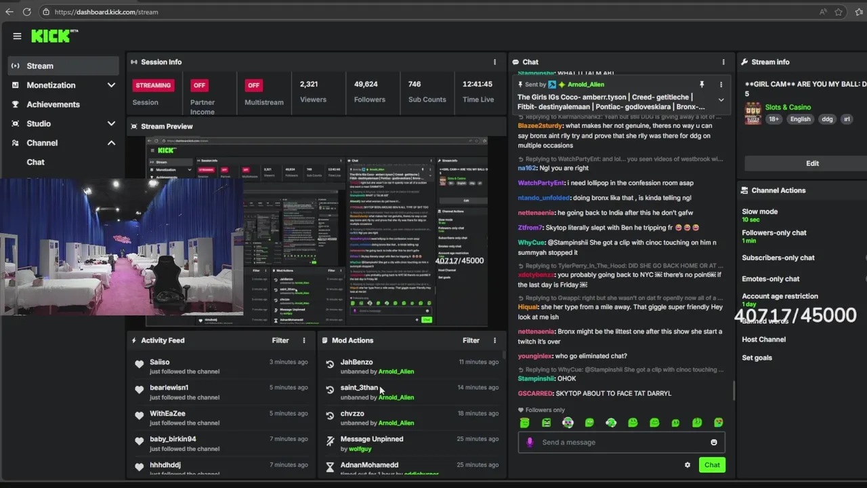This screenshot has height=488, width=867.
Task: Click the unpin icon beside Message Unpinned
Action: [x=330, y=441]
